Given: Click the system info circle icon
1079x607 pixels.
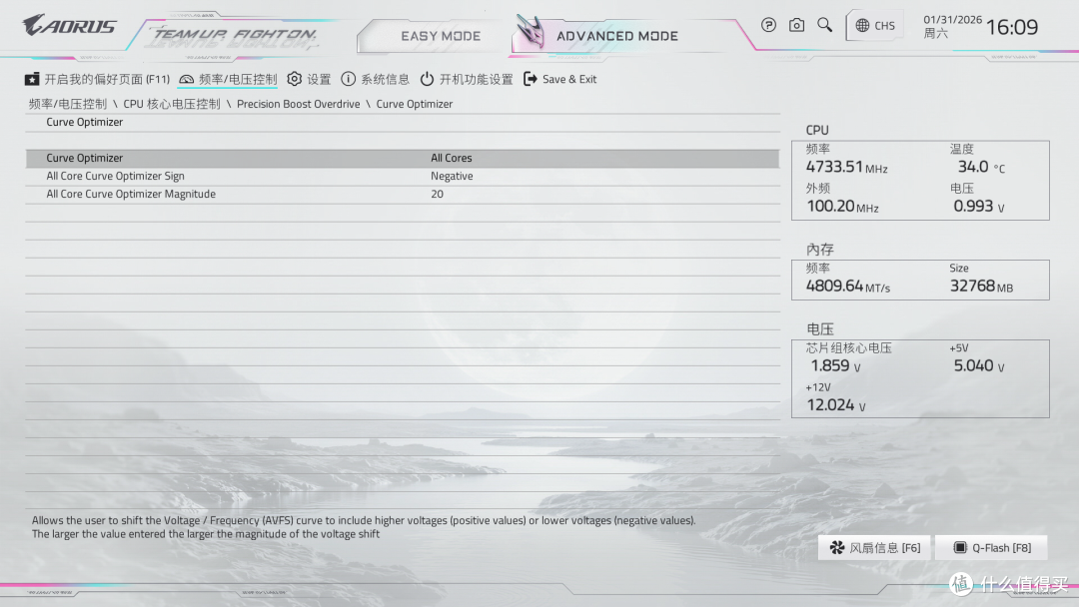Looking at the screenshot, I should click(349, 79).
